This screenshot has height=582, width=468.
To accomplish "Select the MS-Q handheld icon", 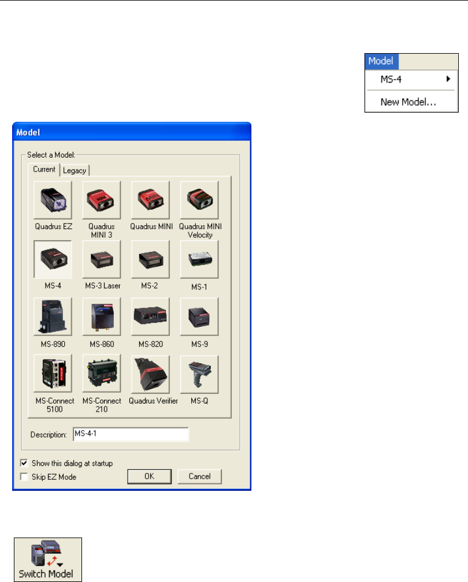I will (x=199, y=374).
